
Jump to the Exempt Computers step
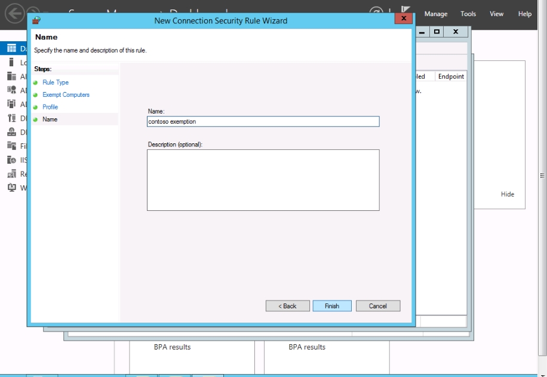coord(66,94)
